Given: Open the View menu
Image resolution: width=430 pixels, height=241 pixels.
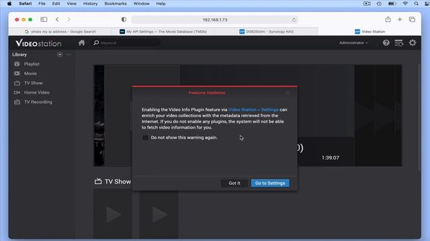Looking at the screenshot, I should tap(71, 3).
